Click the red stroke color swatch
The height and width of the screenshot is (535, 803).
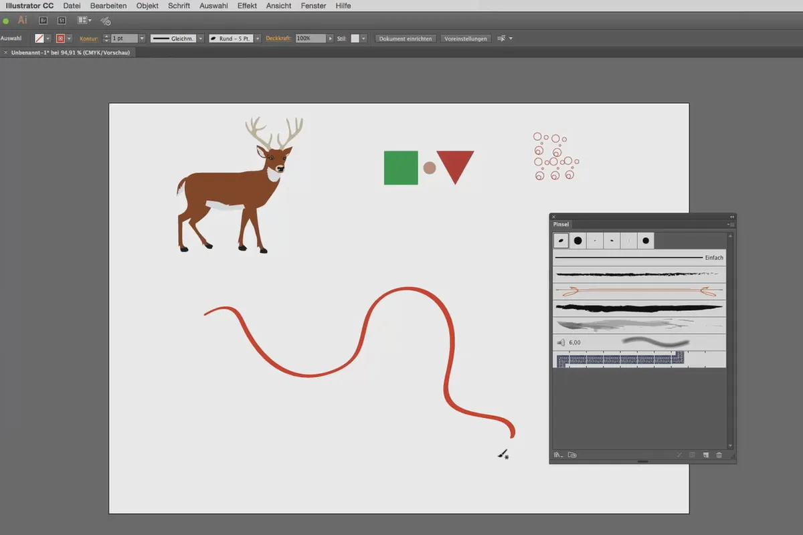60,39
